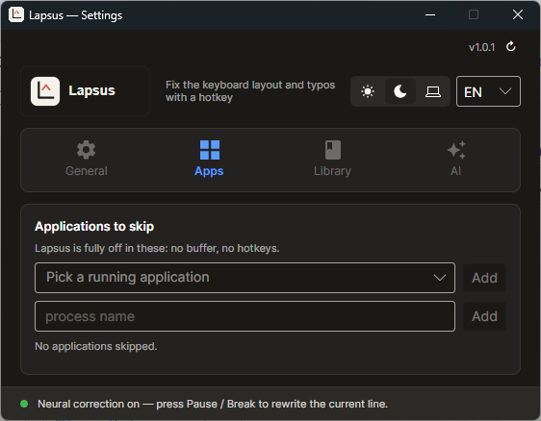Focus the process name input field
Viewport: 541px width, 421px height.
tap(245, 316)
